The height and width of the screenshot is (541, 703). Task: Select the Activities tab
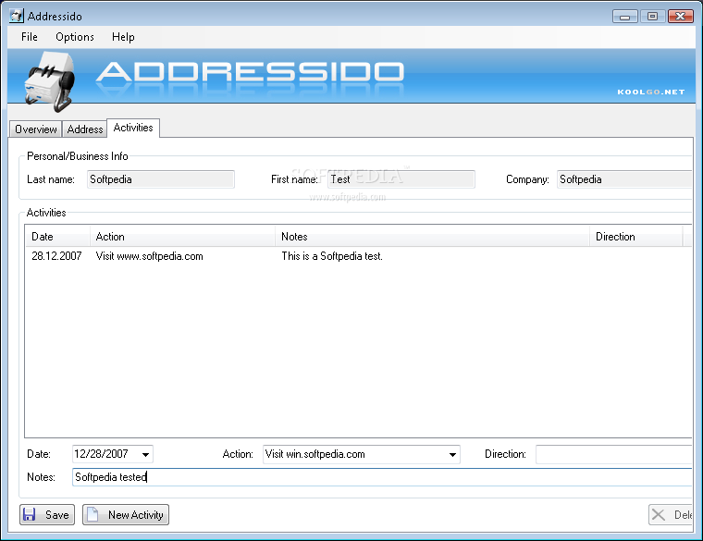point(133,128)
